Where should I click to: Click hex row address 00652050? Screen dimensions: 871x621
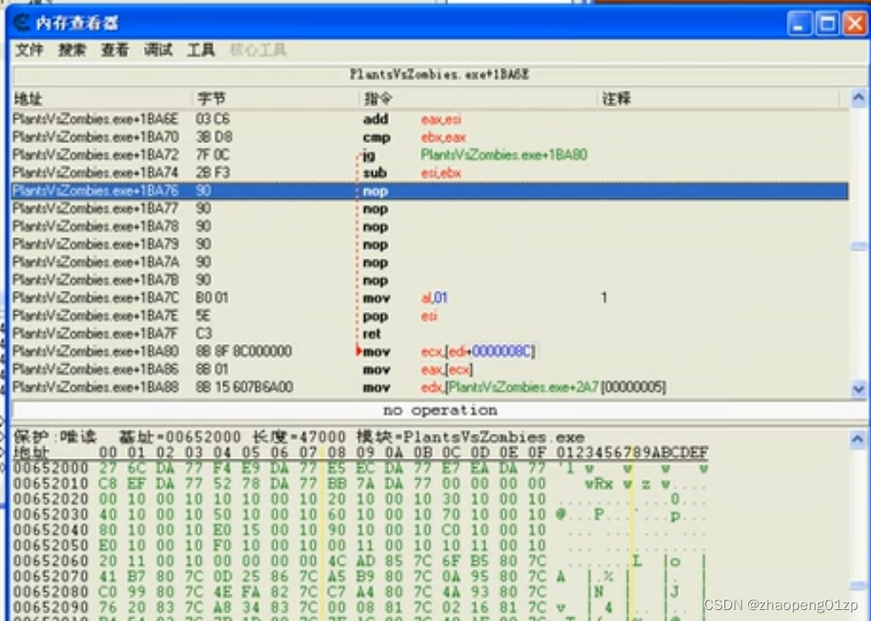pos(51,546)
